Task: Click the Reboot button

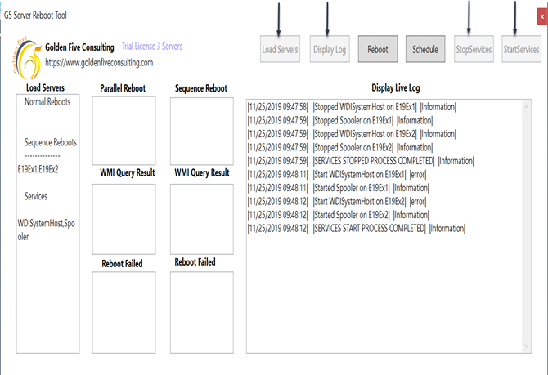Action: tap(378, 50)
